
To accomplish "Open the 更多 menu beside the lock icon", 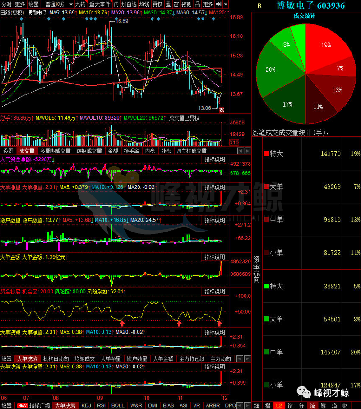I will [208, 4].
